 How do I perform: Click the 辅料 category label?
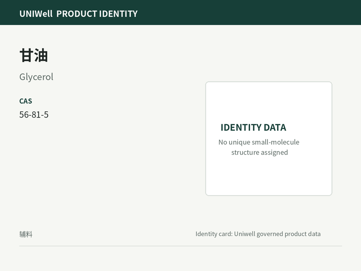[26, 234]
